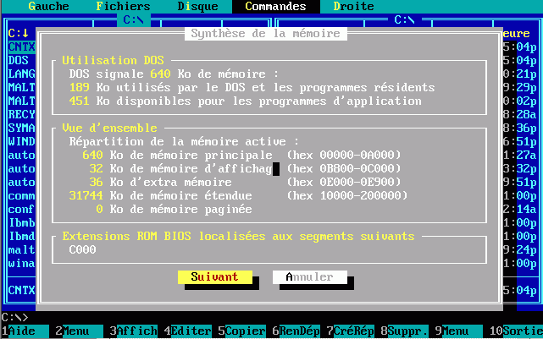The width and height of the screenshot is (543, 339).
Task: Click 6 RenDép function key
Action: pos(296,331)
